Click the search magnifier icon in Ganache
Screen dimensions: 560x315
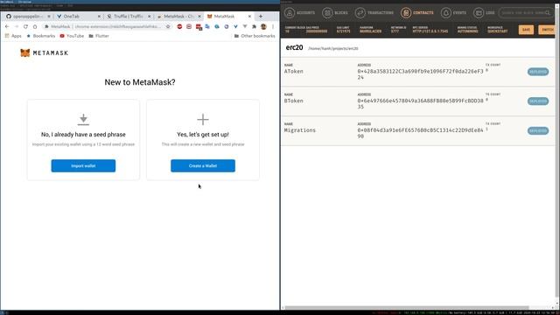548,13
